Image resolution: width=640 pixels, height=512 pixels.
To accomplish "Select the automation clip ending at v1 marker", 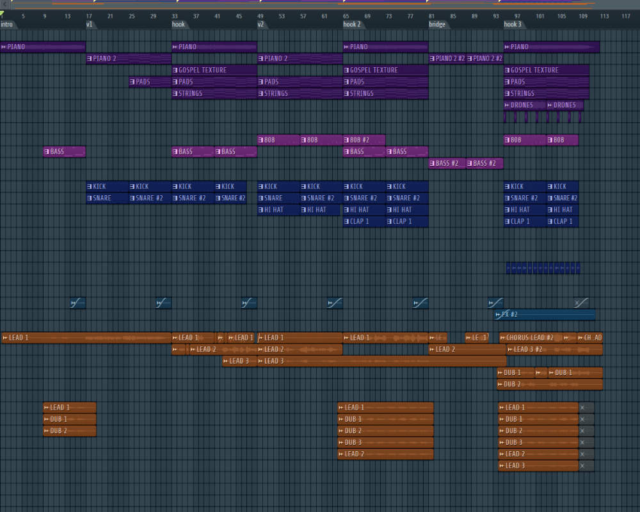I will pyautogui.click(x=77, y=303).
